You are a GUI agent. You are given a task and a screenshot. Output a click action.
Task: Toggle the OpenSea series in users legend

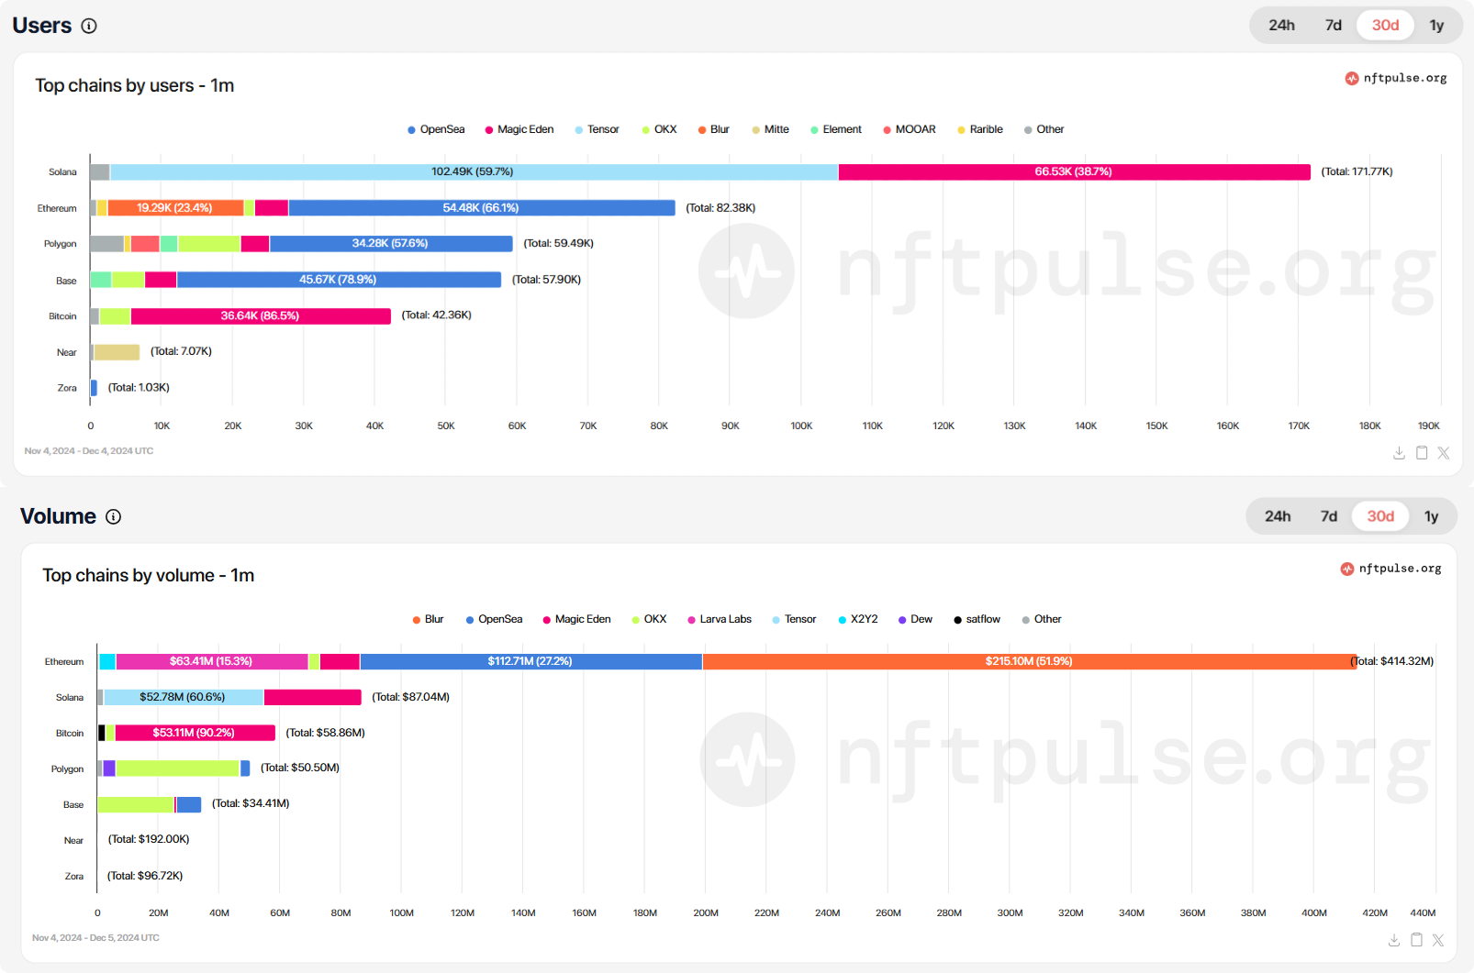click(436, 129)
